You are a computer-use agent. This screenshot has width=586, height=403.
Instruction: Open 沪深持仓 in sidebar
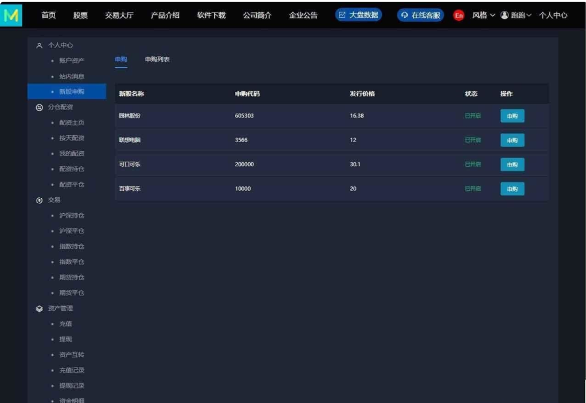coord(72,216)
